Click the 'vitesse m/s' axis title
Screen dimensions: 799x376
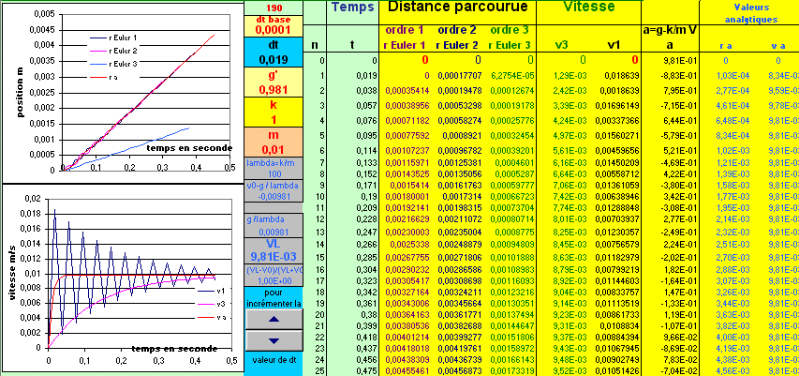coord(13,274)
